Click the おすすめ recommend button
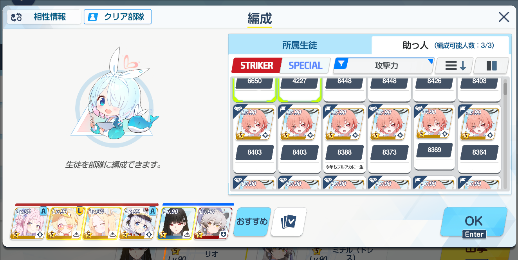 pyautogui.click(x=252, y=222)
